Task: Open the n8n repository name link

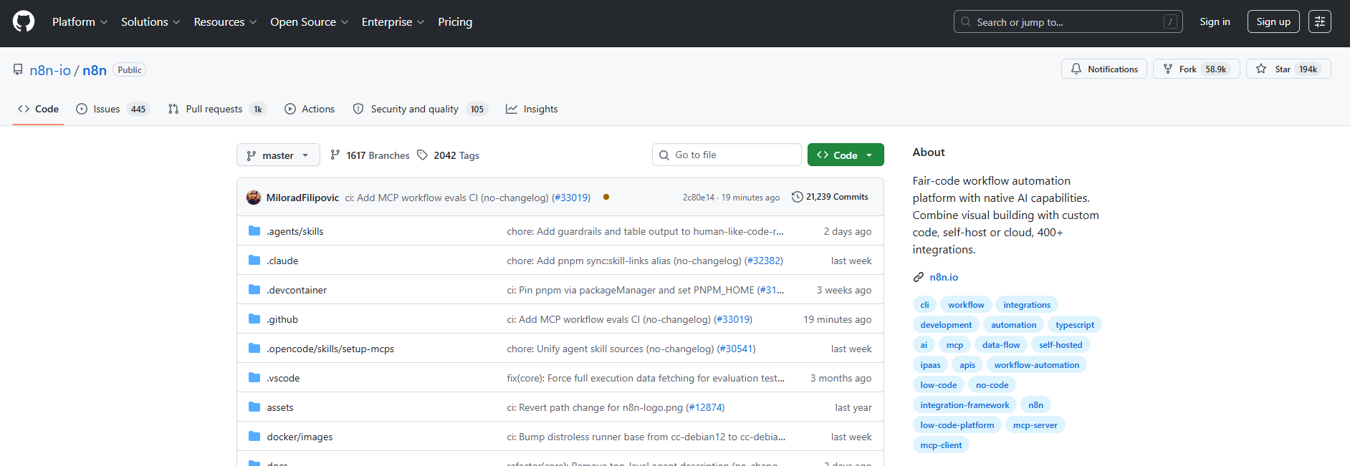Action: pos(95,69)
